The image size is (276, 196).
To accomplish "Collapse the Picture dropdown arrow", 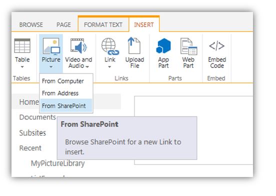I will tap(51, 67).
